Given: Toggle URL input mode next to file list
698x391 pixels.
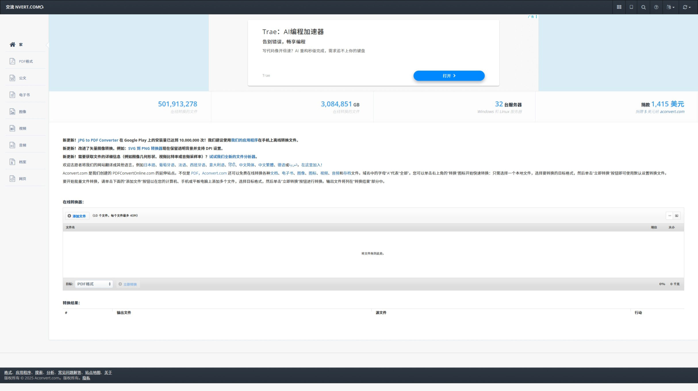Looking at the screenshot, I should pyautogui.click(x=670, y=216).
